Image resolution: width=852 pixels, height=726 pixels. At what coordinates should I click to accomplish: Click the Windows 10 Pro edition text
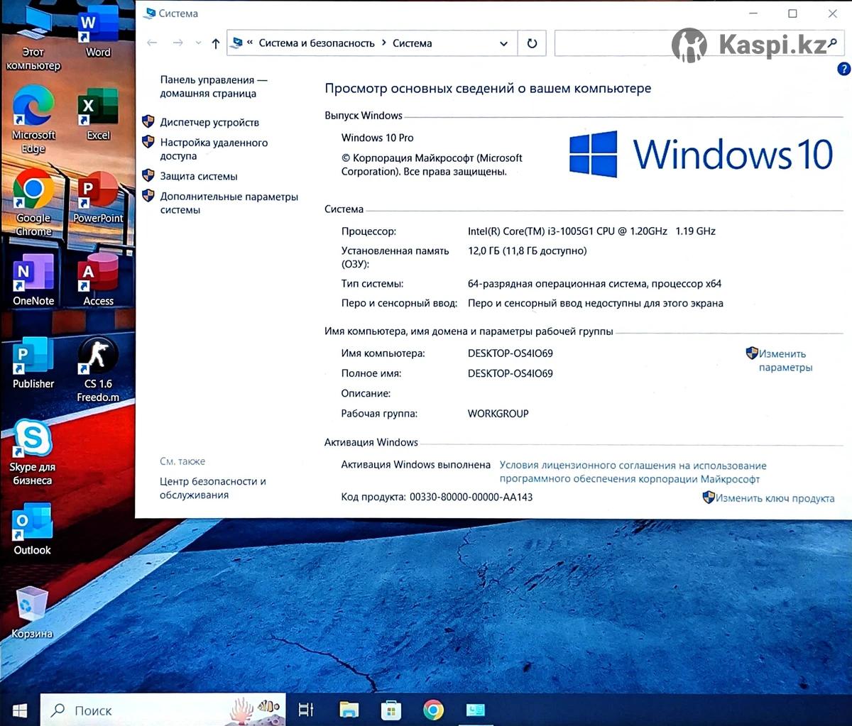pyautogui.click(x=377, y=138)
